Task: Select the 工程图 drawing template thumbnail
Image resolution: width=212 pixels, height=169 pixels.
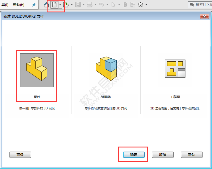Action: [x=175, y=68]
